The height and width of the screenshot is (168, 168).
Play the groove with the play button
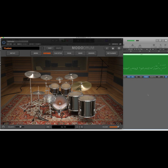pos(48,127)
